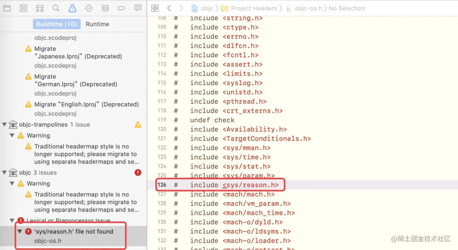Click the No Selection breadcrumb
The height and width of the screenshot is (250, 458).
tap(347, 8)
